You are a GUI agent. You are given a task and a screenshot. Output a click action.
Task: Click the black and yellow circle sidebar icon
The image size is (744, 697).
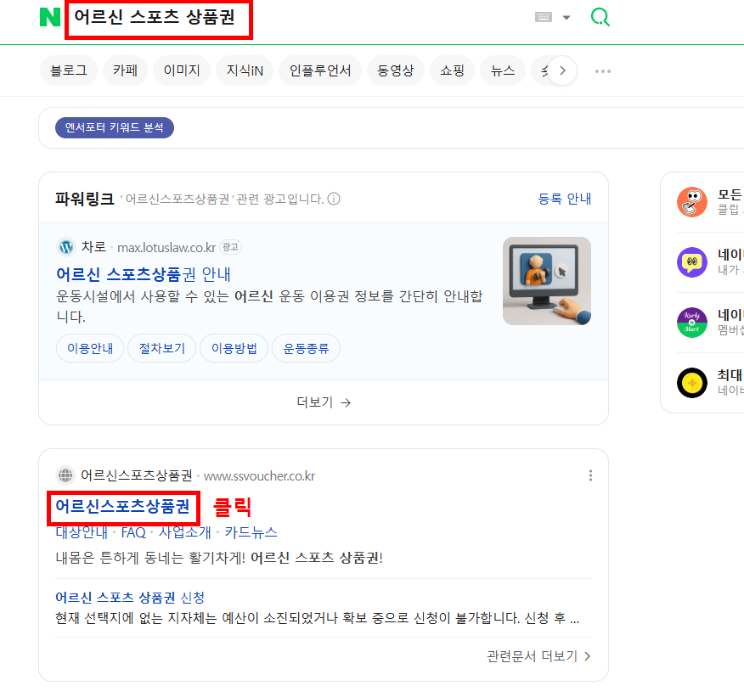tap(692, 383)
